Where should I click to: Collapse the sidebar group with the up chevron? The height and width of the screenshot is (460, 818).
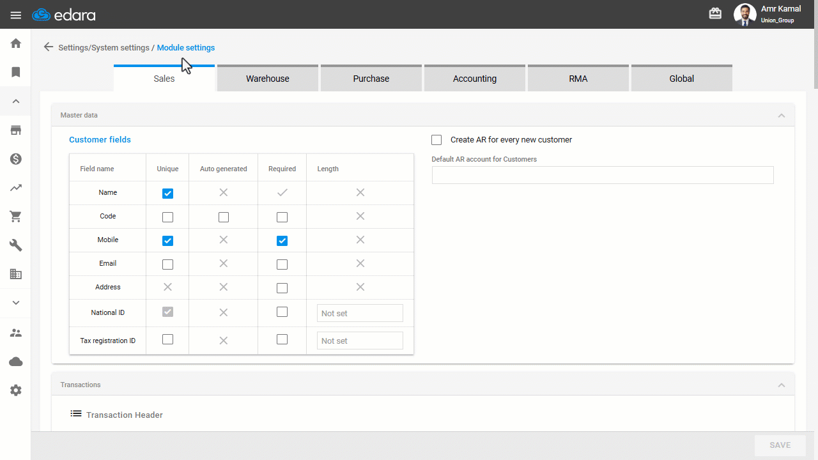(16, 101)
